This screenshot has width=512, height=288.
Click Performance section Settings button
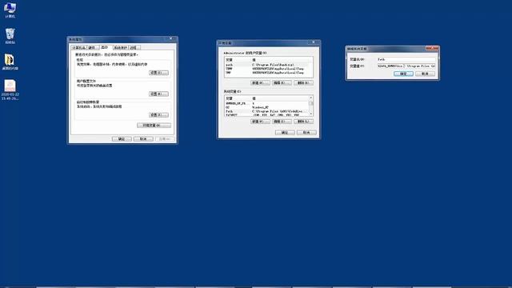[158, 73]
